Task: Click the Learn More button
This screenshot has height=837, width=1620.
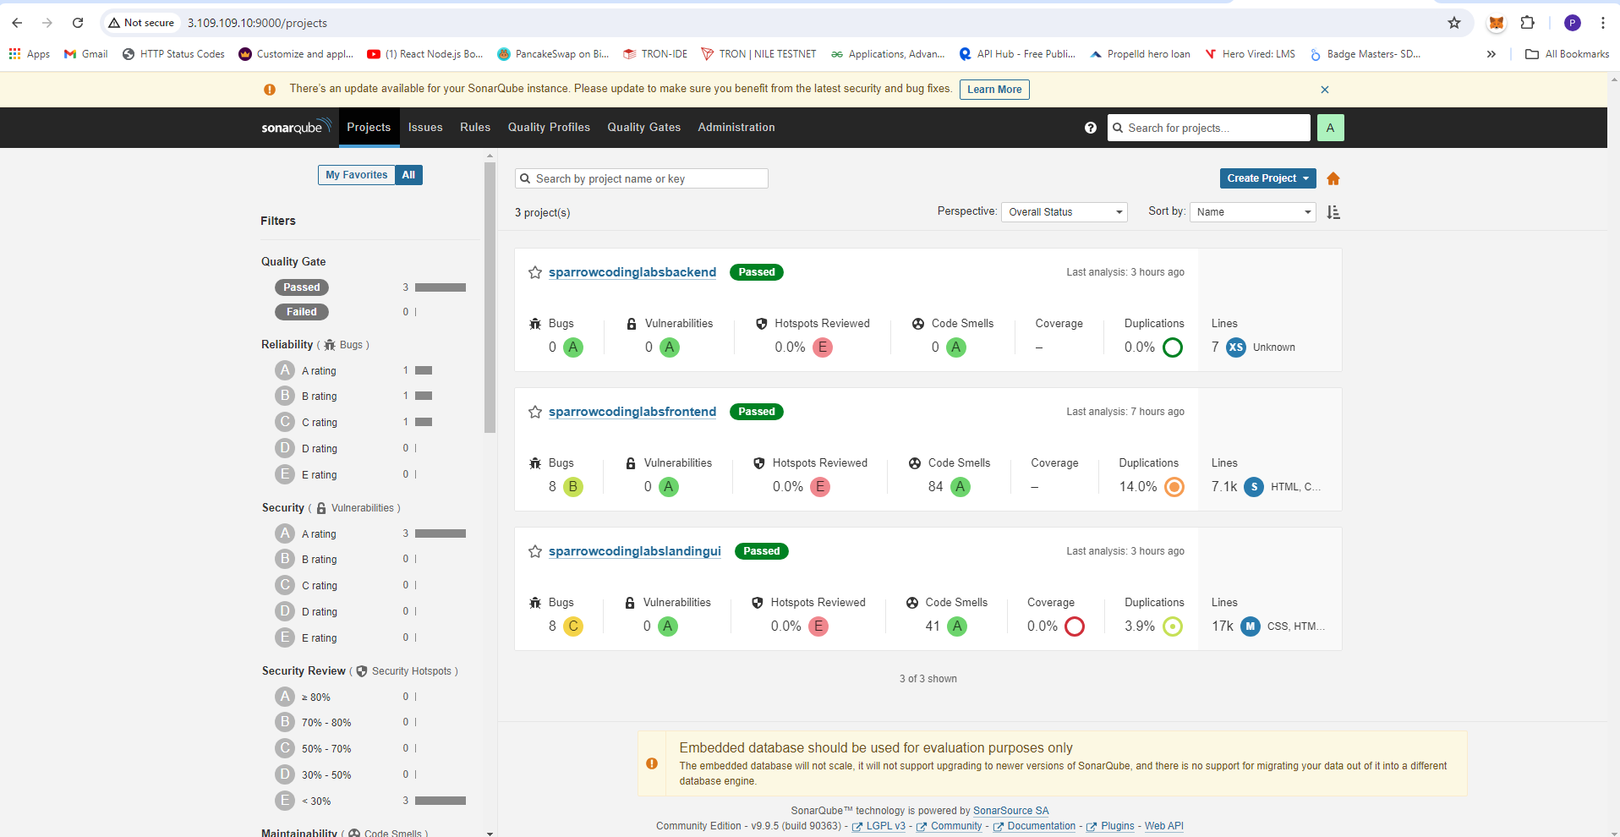Action: (x=994, y=90)
